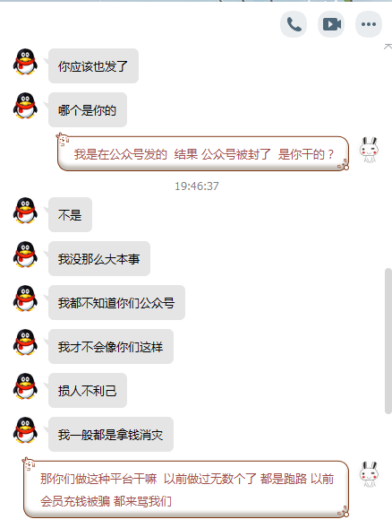
Task: Click penguin avatar beside 你应该也发了
Action: 25,62
